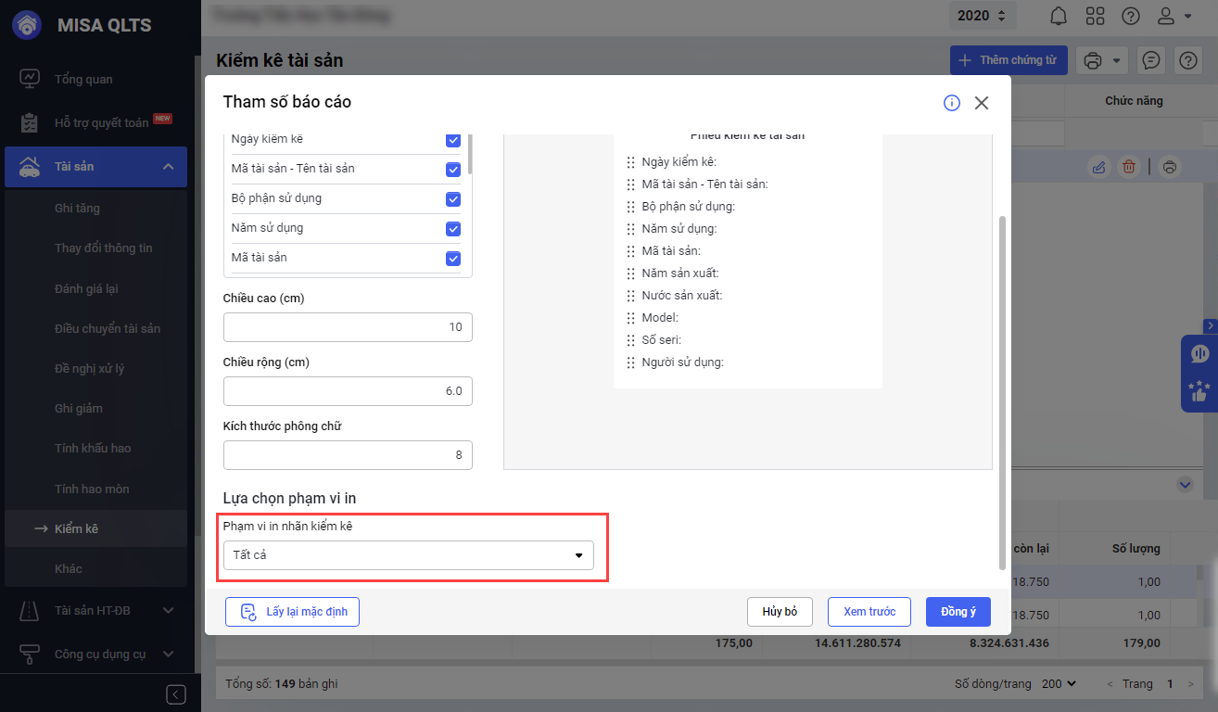This screenshot has height=712, width=1218.
Task: Expand the Tài sản HT-ĐB menu
Action: pyautogui.click(x=169, y=610)
